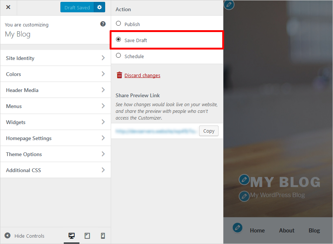
Task: Click the share preview link URL field
Action: point(155,131)
